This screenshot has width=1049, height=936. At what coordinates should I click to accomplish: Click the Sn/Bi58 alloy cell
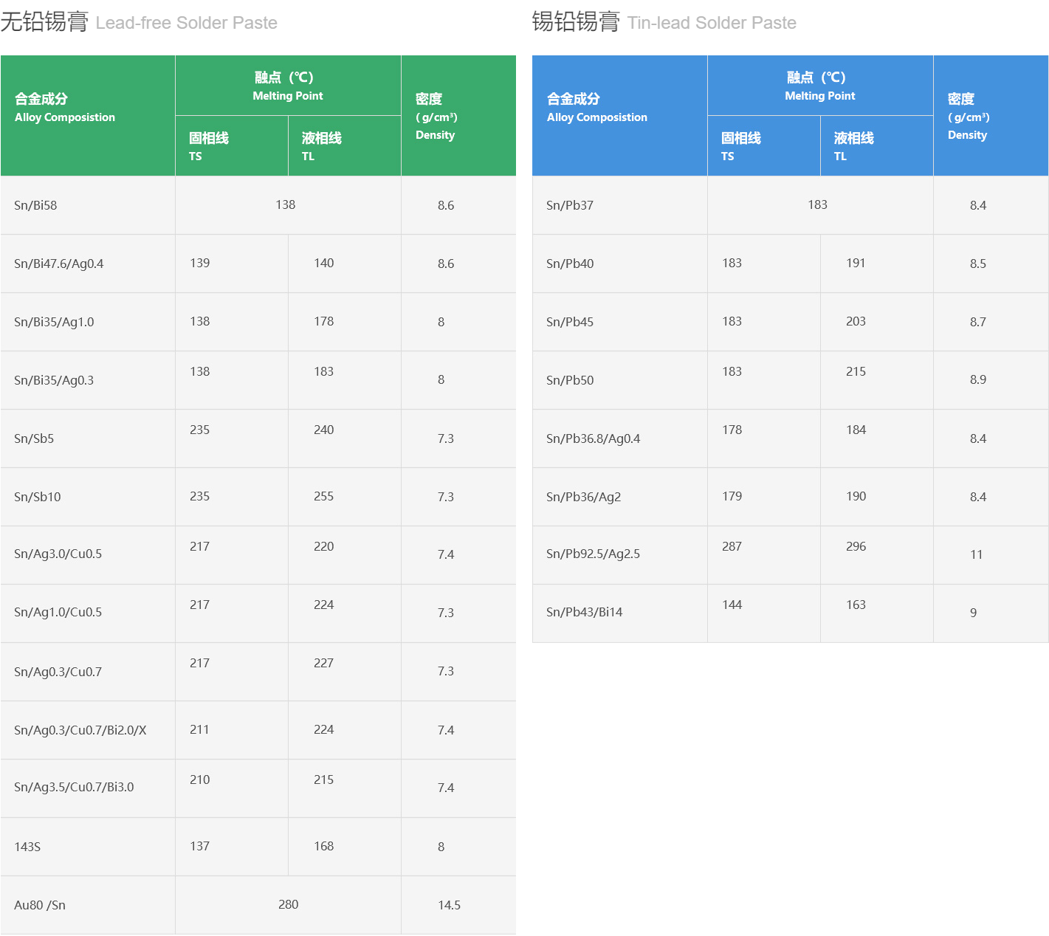click(35, 205)
